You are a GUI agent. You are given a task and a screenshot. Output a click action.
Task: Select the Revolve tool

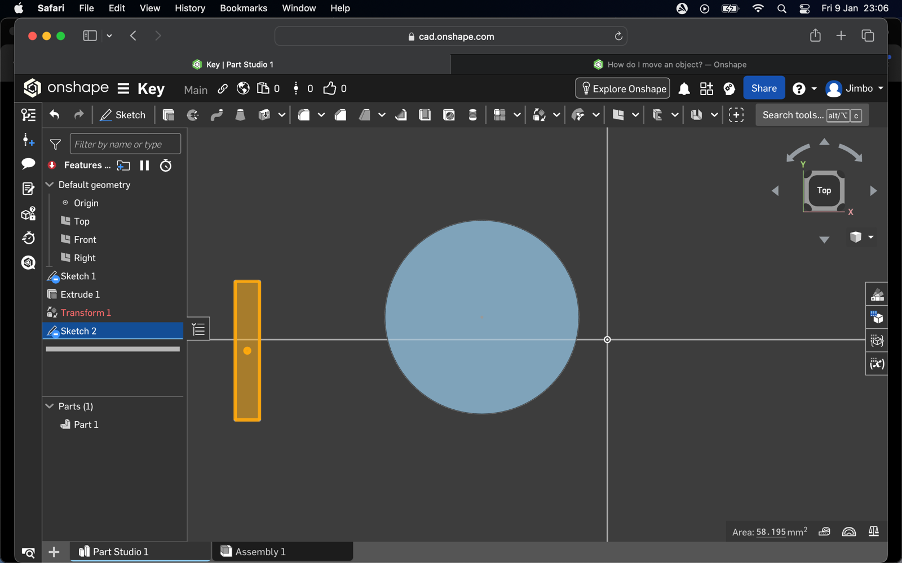coord(193,115)
